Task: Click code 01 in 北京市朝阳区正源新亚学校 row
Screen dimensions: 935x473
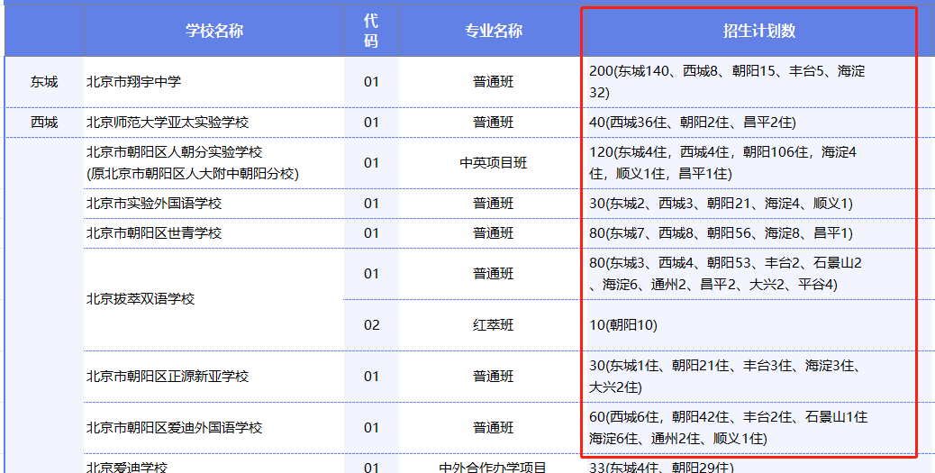Action: (x=371, y=377)
